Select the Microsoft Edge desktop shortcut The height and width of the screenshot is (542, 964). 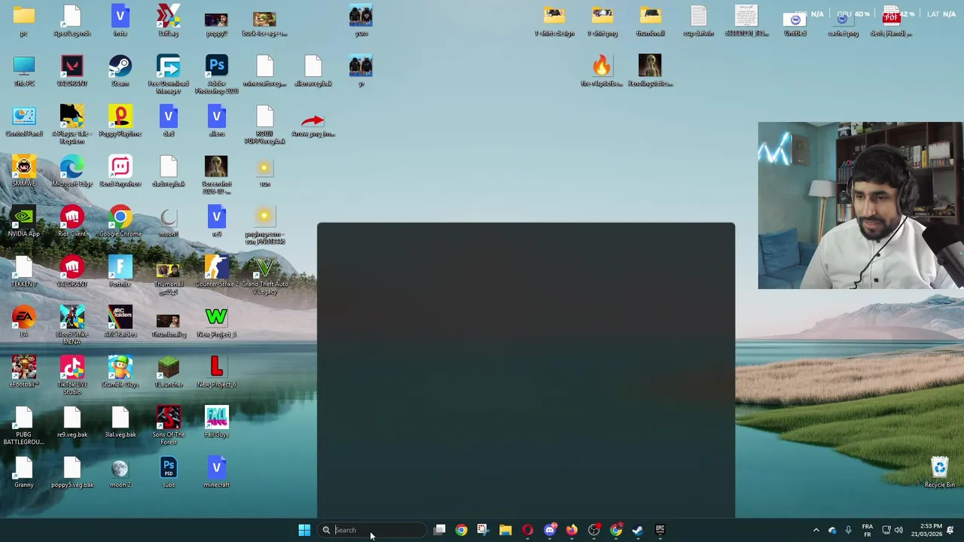72,171
